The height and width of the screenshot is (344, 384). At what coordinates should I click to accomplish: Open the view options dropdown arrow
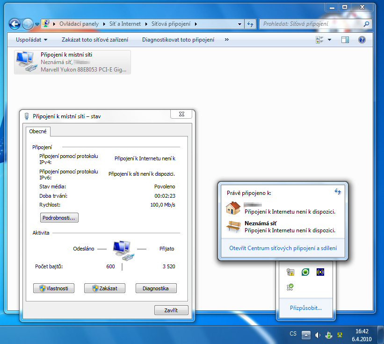tap(329, 40)
